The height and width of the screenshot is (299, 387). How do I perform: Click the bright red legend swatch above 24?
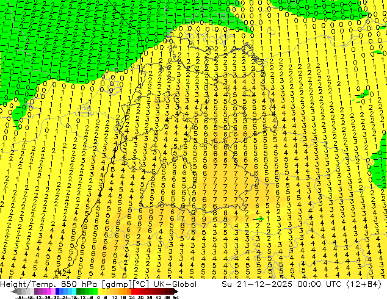coord(133,291)
